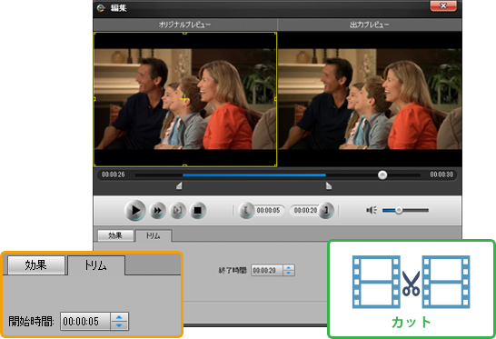This screenshot has height=339, width=496.
Task: Click the 終了時間 field showing 00:00:20
Action: pos(267,270)
